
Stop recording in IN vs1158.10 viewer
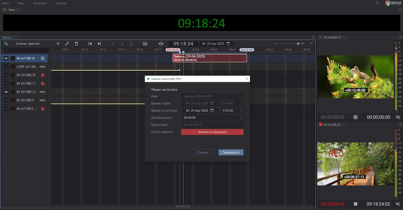tap(355, 204)
